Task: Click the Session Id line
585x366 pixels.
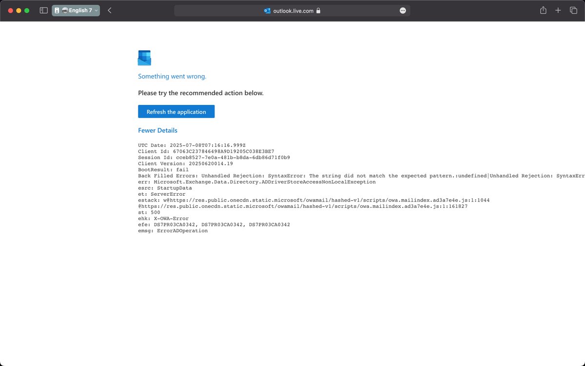Action: [214, 158]
